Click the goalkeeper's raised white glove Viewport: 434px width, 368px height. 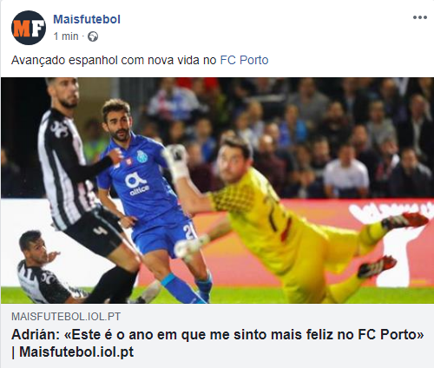(x=176, y=161)
